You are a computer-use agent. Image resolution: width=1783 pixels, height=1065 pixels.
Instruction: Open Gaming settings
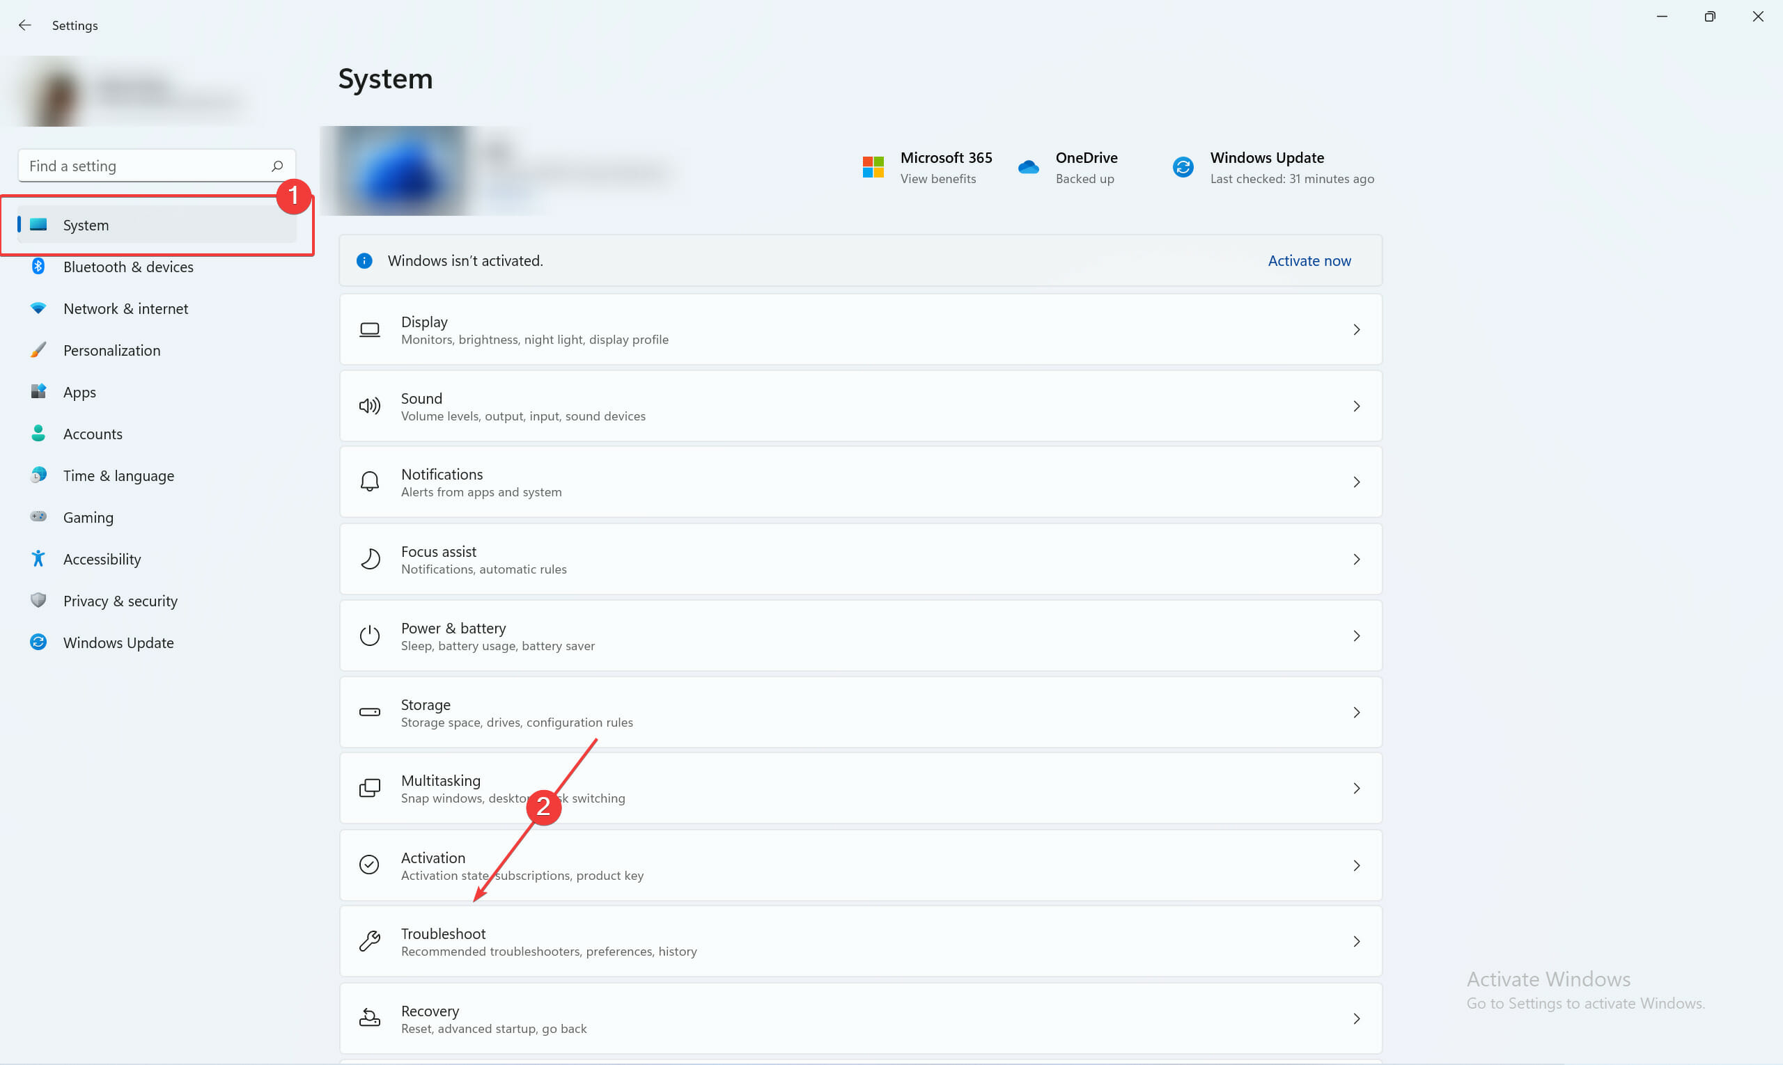point(157,516)
